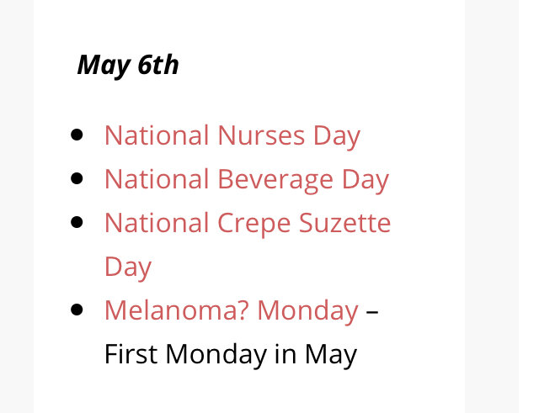
Task: Open the National Nurses Day link
Action: pyautogui.click(x=232, y=136)
